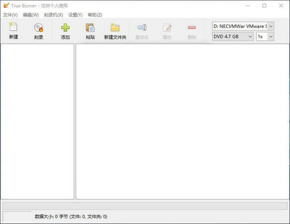Viewport: 290px width, 224px height.
Task: Open the 编辑(W) menu
Action: (x=31, y=15)
